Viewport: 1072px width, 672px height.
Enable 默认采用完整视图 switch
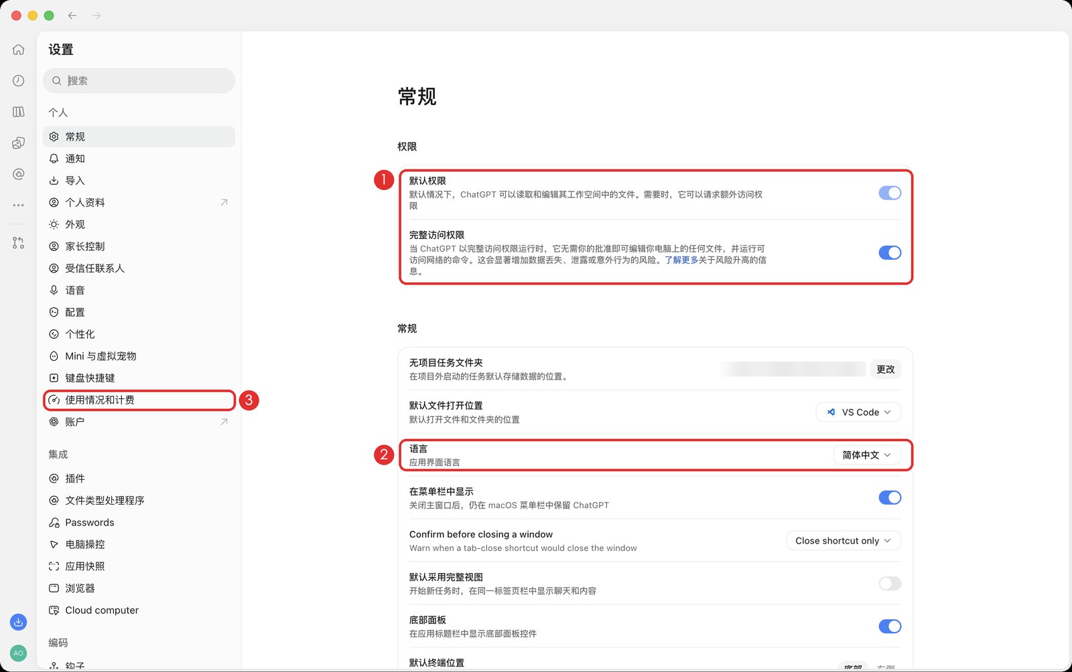[x=890, y=584]
